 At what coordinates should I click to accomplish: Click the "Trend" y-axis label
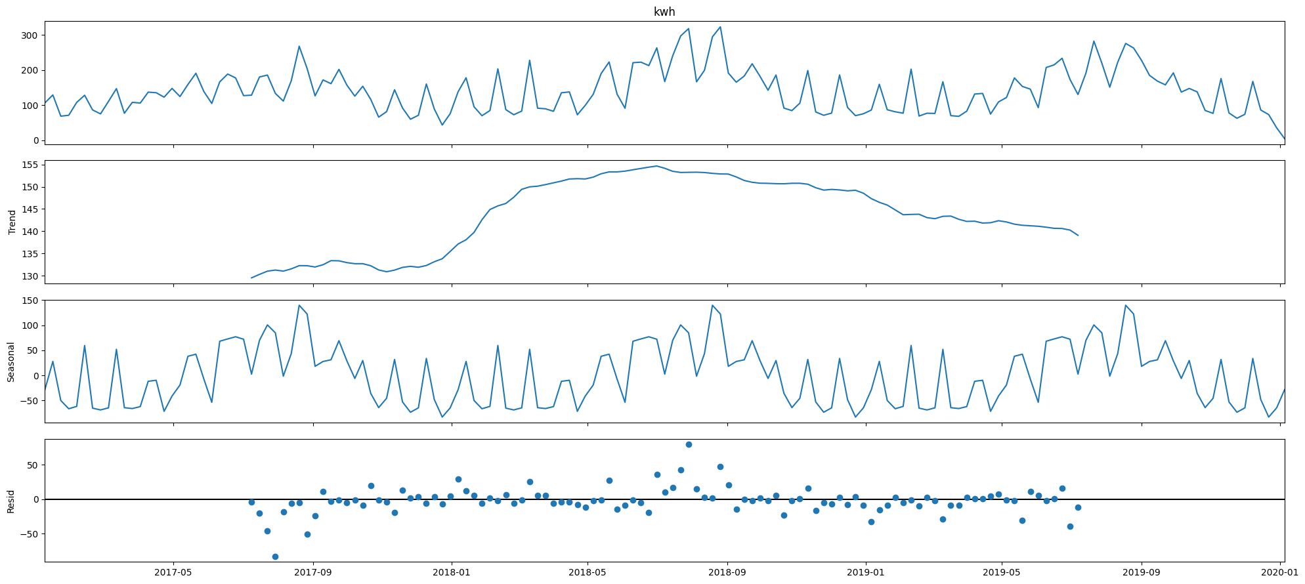tap(12, 222)
